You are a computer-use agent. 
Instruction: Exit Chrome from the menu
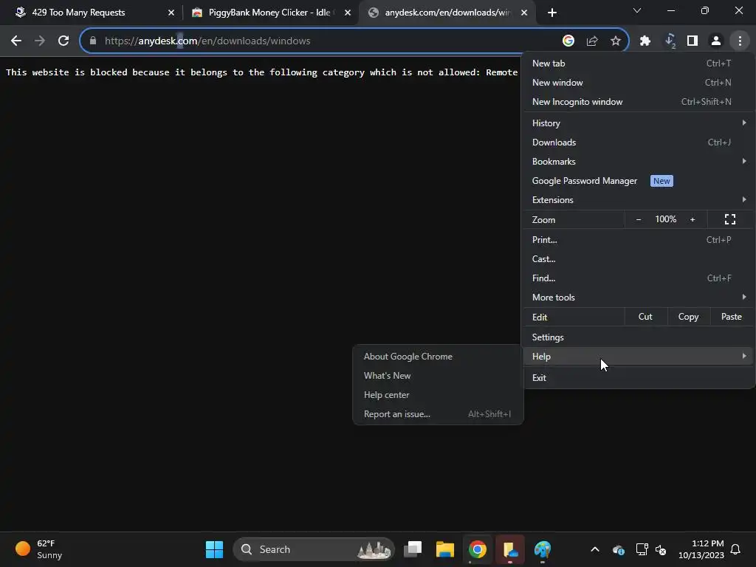(639, 377)
